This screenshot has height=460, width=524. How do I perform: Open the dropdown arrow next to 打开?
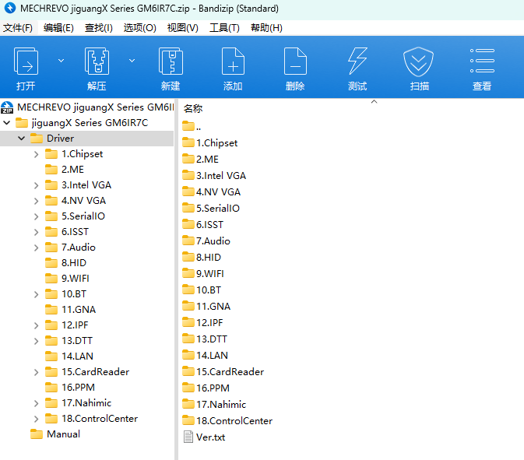pyautogui.click(x=62, y=61)
